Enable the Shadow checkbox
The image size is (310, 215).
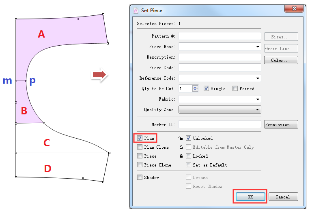click(140, 177)
